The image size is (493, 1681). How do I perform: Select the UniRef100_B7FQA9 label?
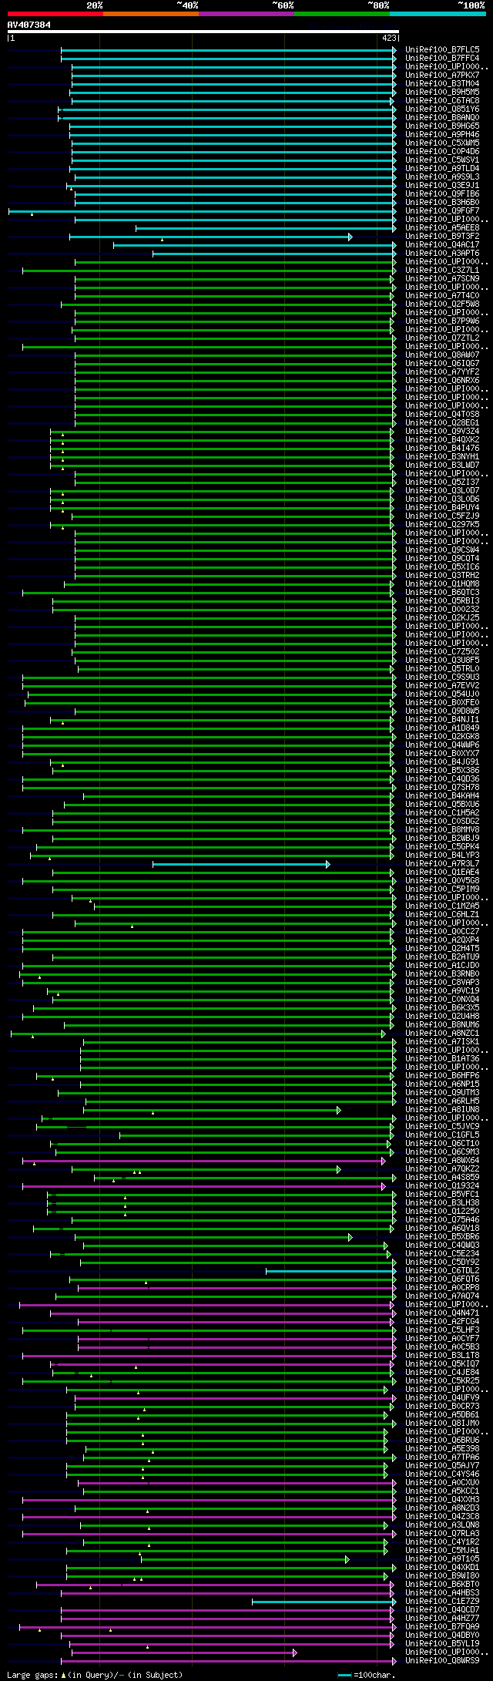click(x=442, y=1627)
